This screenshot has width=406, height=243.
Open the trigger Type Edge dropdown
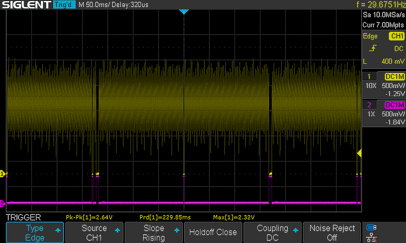tap(35, 233)
